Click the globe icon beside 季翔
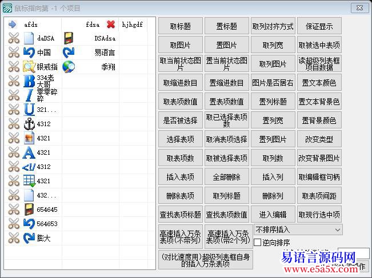The height and width of the screenshot is (278, 372). tap(69, 67)
